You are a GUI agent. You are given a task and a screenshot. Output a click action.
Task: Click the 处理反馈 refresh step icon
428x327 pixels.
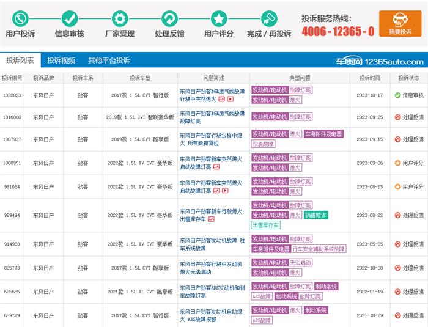click(169, 18)
